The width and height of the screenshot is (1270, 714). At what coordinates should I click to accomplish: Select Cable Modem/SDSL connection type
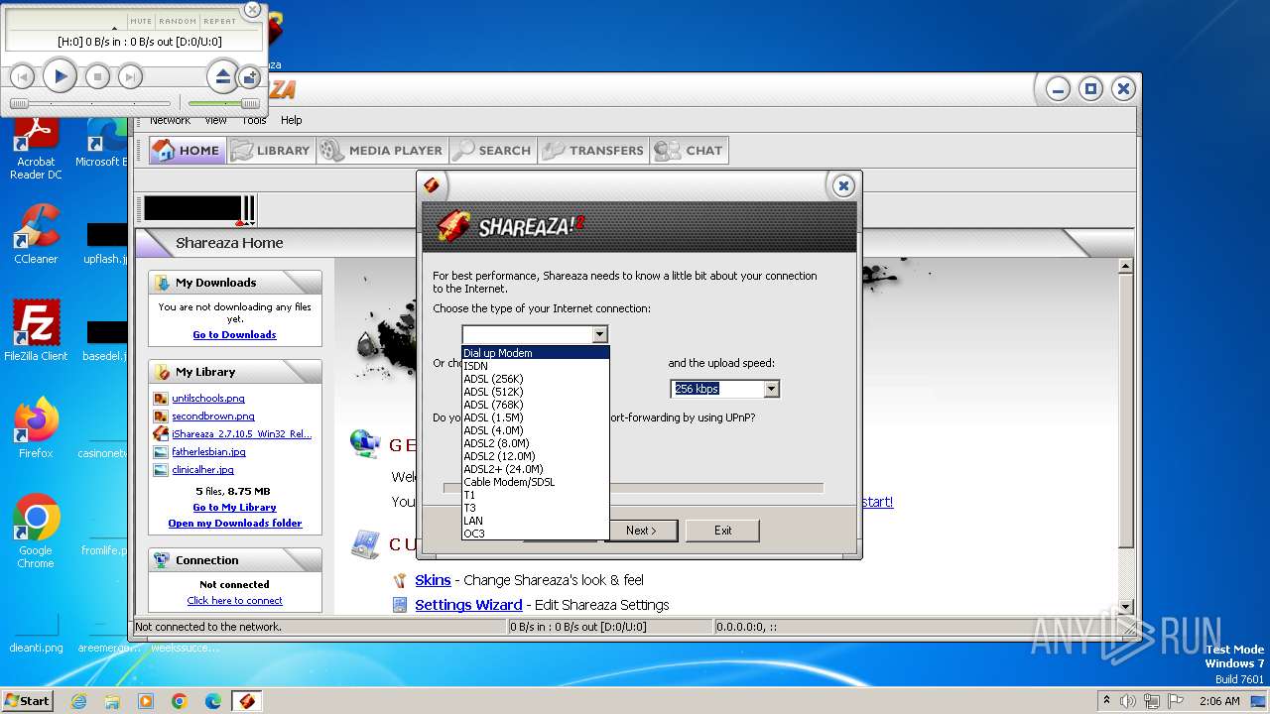click(x=535, y=482)
